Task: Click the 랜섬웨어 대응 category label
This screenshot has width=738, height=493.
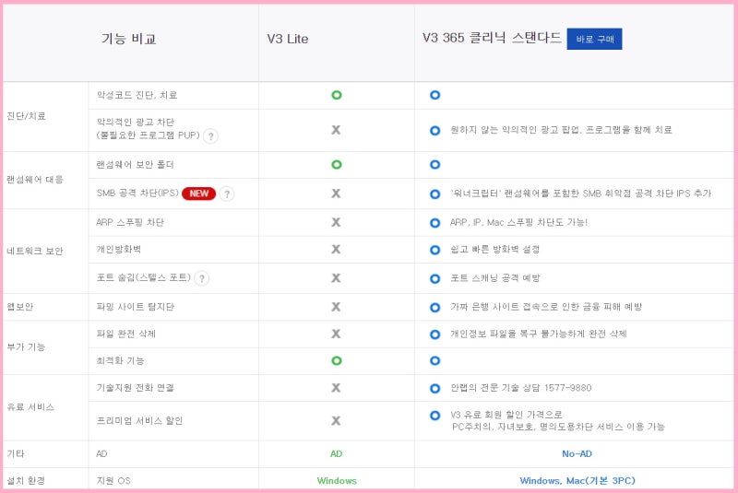Action: point(35,180)
